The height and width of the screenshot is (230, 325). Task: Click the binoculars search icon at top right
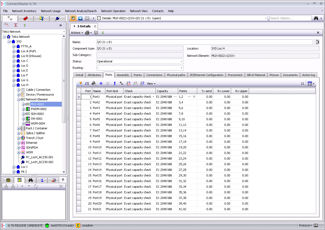click(x=316, y=18)
